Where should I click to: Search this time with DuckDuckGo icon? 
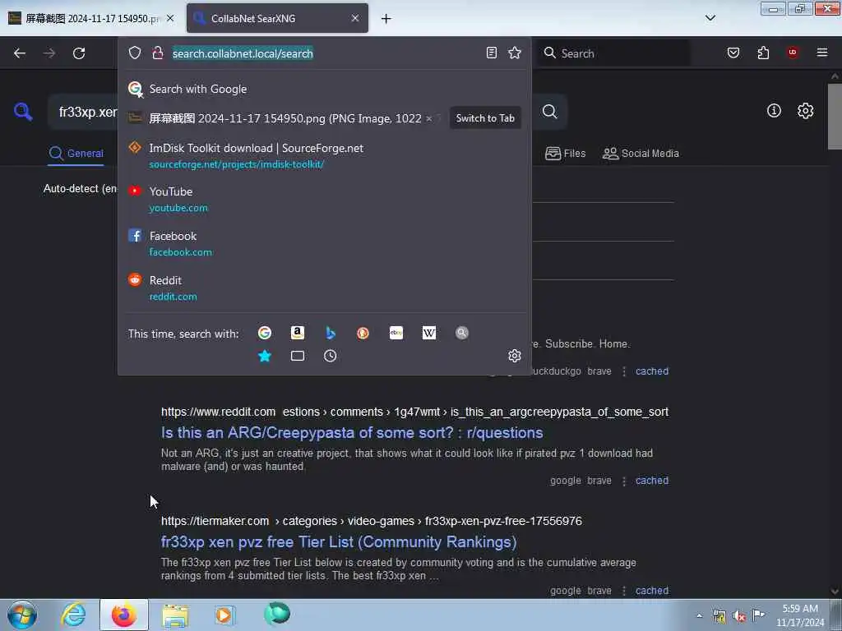363,333
